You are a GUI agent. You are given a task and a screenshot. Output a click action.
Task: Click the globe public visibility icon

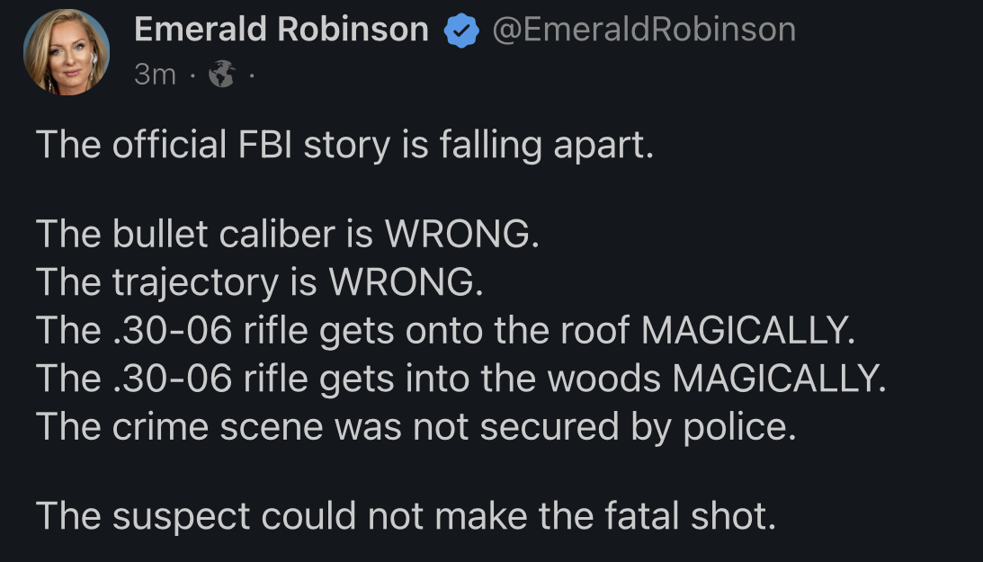(221, 76)
